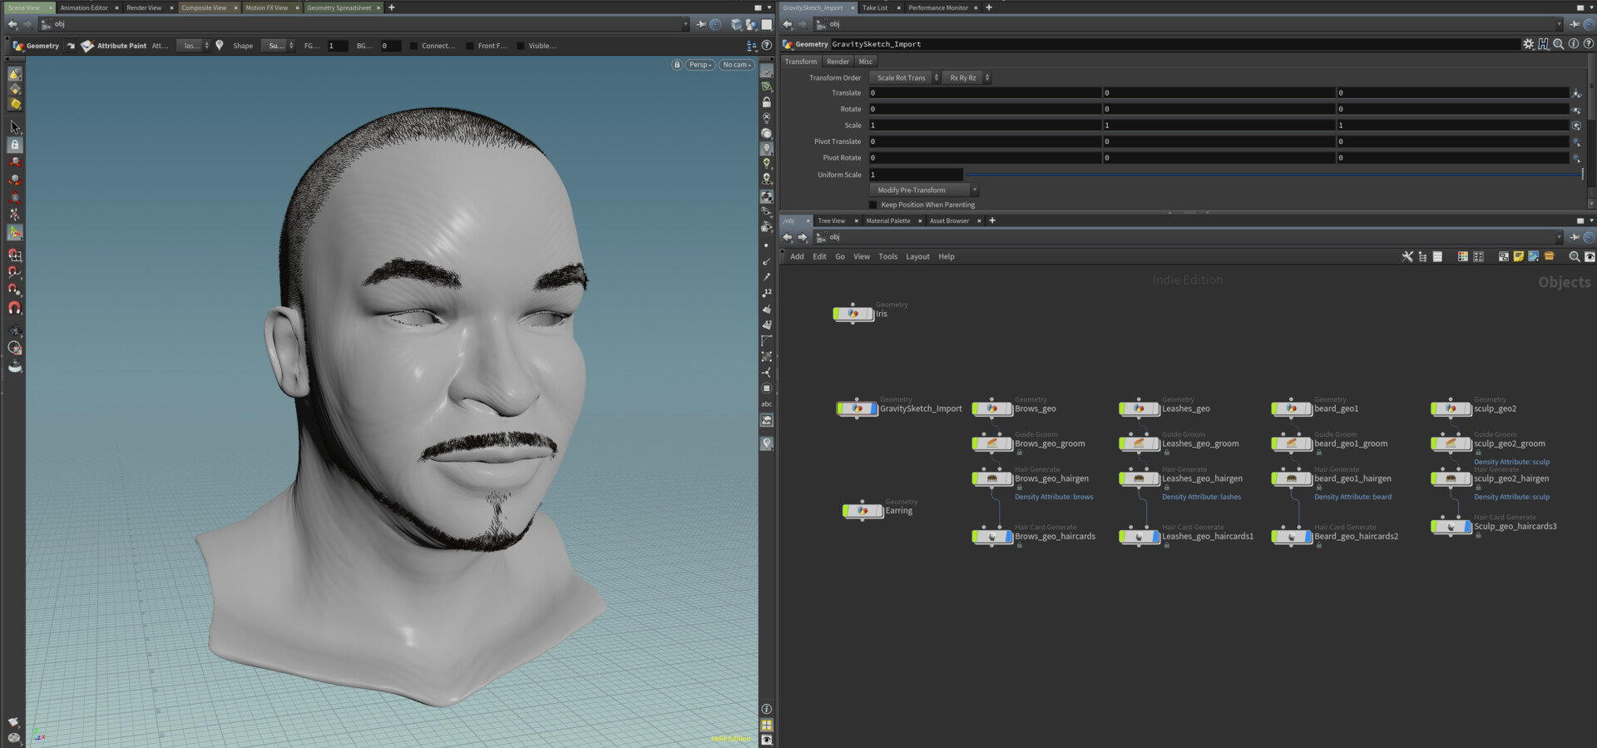This screenshot has height=748, width=1597.
Task: Open the network editor Tools wrench icon
Action: click(x=1407, y=256)
